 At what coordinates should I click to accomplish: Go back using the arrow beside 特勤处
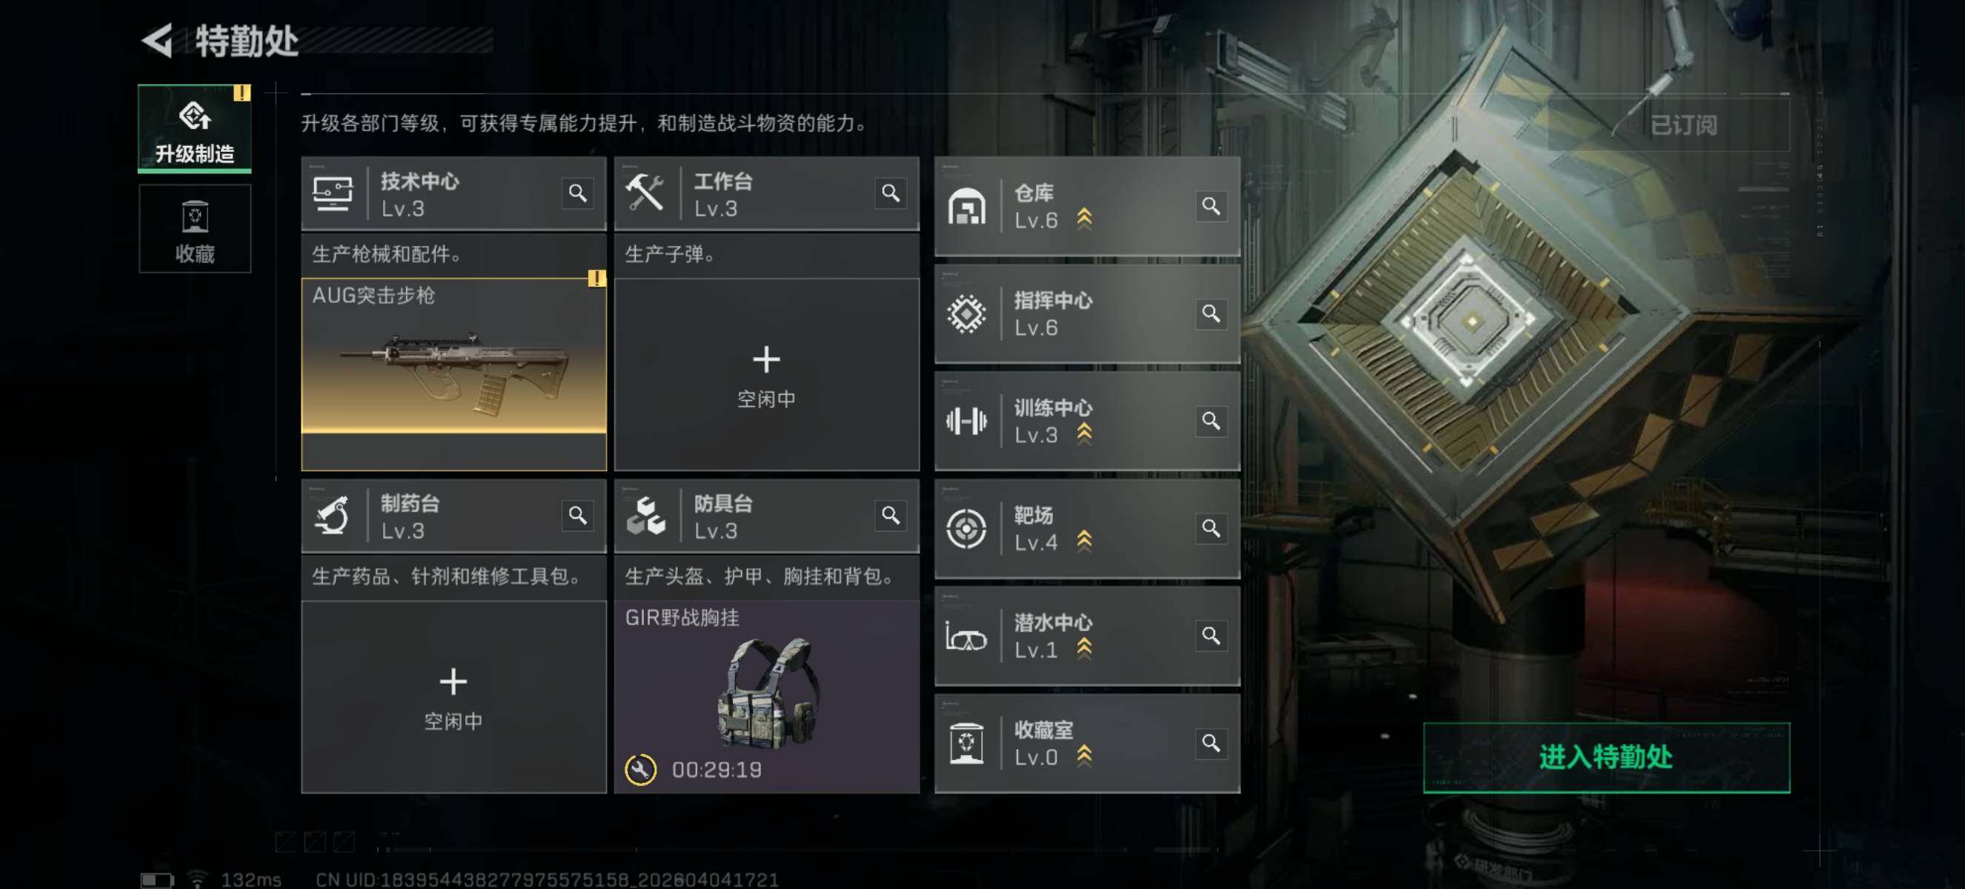[x=158, y=41]
